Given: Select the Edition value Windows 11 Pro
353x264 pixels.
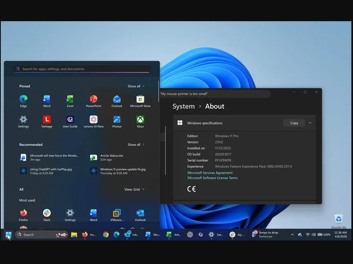Looking at the screenshot, I should coord(227,136).
